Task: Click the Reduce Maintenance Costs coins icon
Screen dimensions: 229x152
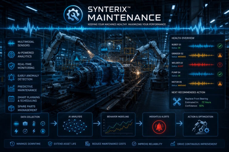Action: coord(87,144)
